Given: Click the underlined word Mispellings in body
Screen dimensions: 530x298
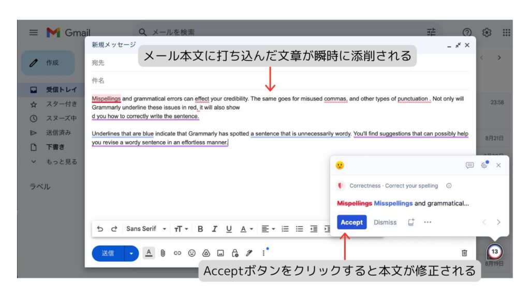Looking at the screenshot, I should [106, 99].
